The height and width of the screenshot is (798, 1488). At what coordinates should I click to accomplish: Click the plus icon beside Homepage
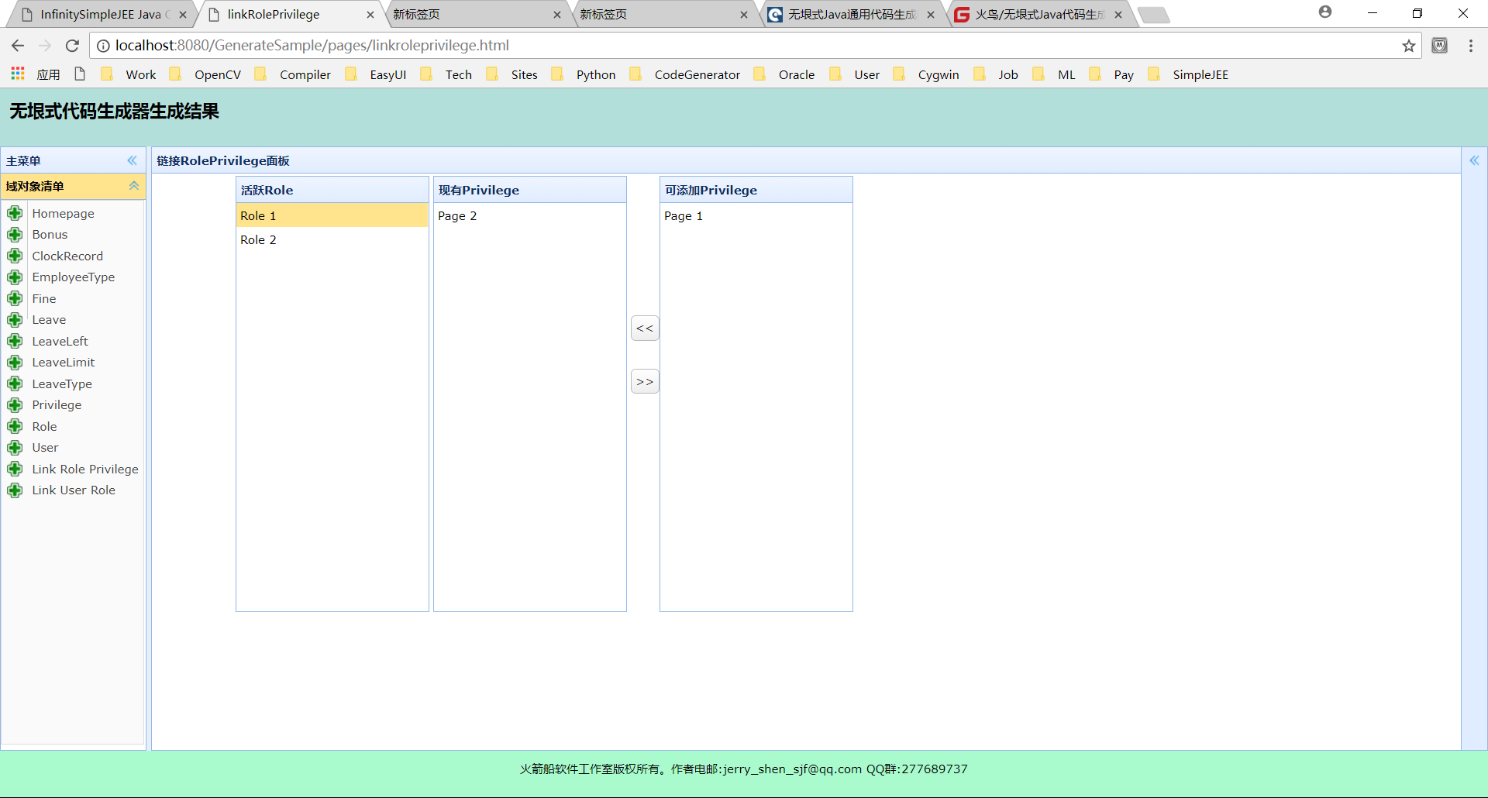point(15,213)
